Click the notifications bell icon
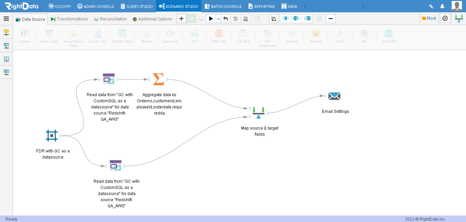The width and height of the screenshot is (466, 222). tap(442, 6)
